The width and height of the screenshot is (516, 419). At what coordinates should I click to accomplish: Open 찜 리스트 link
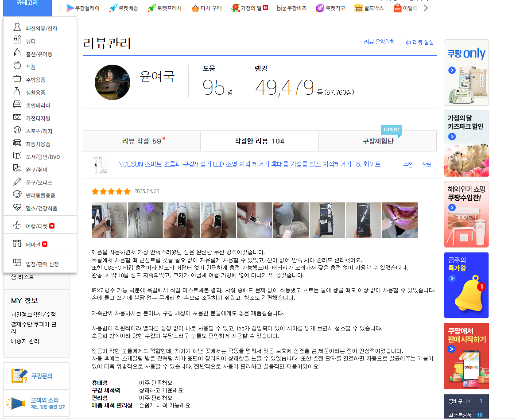[23, 277]
